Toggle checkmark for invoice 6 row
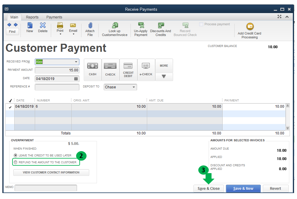This screenshot has height=199, width=297. [x=10, y=107]
